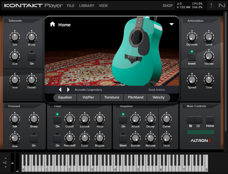Go to the next preset with right arrow
228x174 pixels.
68,90
